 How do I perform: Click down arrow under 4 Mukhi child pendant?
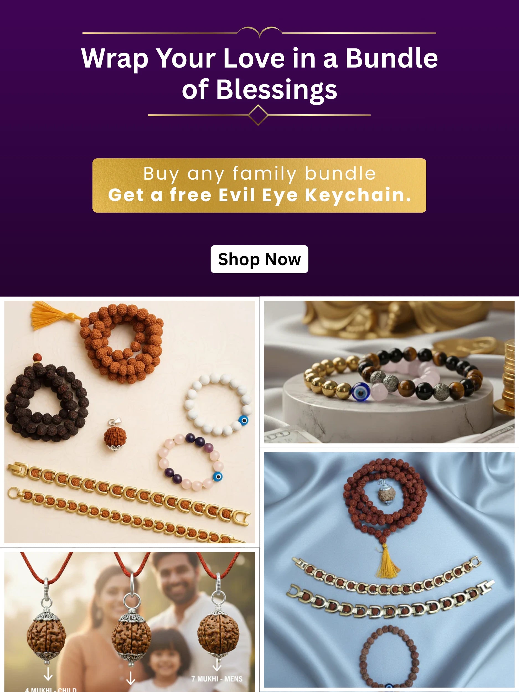[x=48, y=674]
